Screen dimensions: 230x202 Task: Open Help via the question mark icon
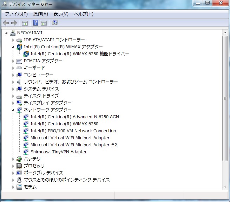pos(35,23)
